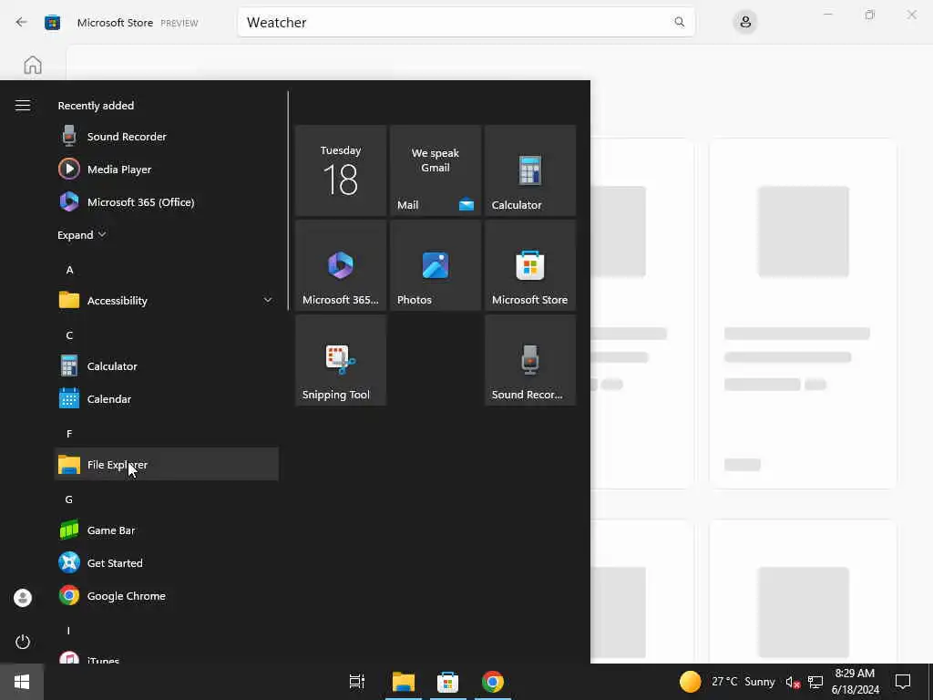Viewport: 933px width, 700px height.
Task: Click the user account icon in Start menu
Action: (23, 598)
